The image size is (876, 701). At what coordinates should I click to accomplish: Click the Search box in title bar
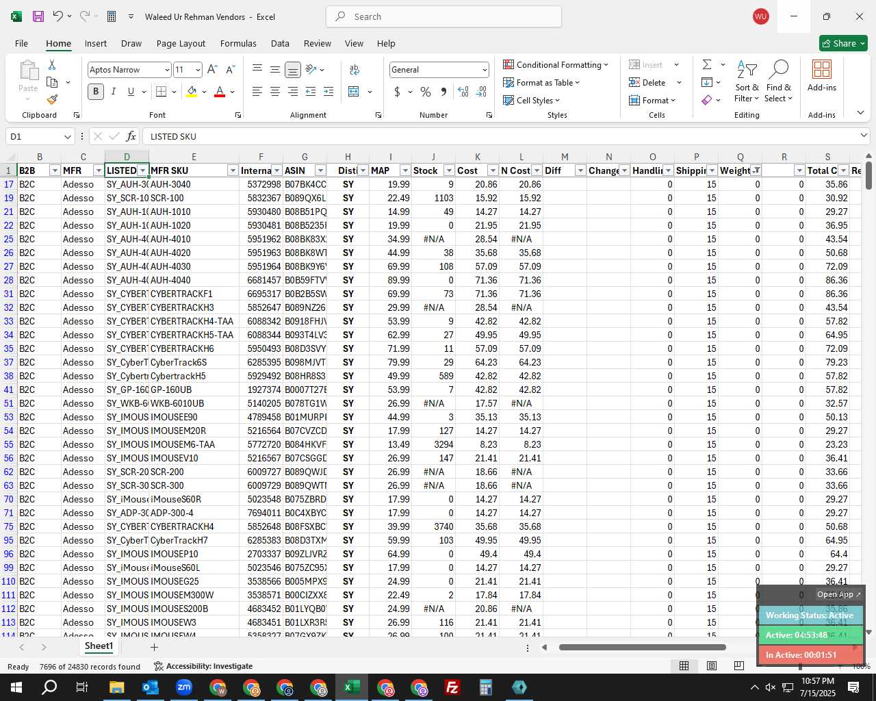(x=444, y=16)
